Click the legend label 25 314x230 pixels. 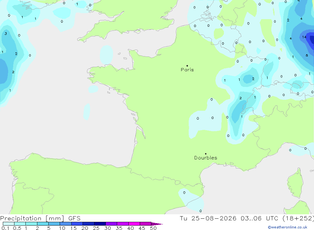pos(96,228)
